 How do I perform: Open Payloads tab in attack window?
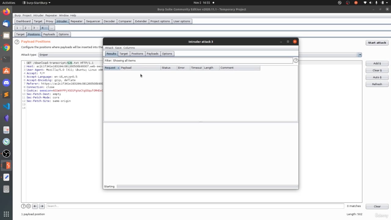tap(152, 54)
